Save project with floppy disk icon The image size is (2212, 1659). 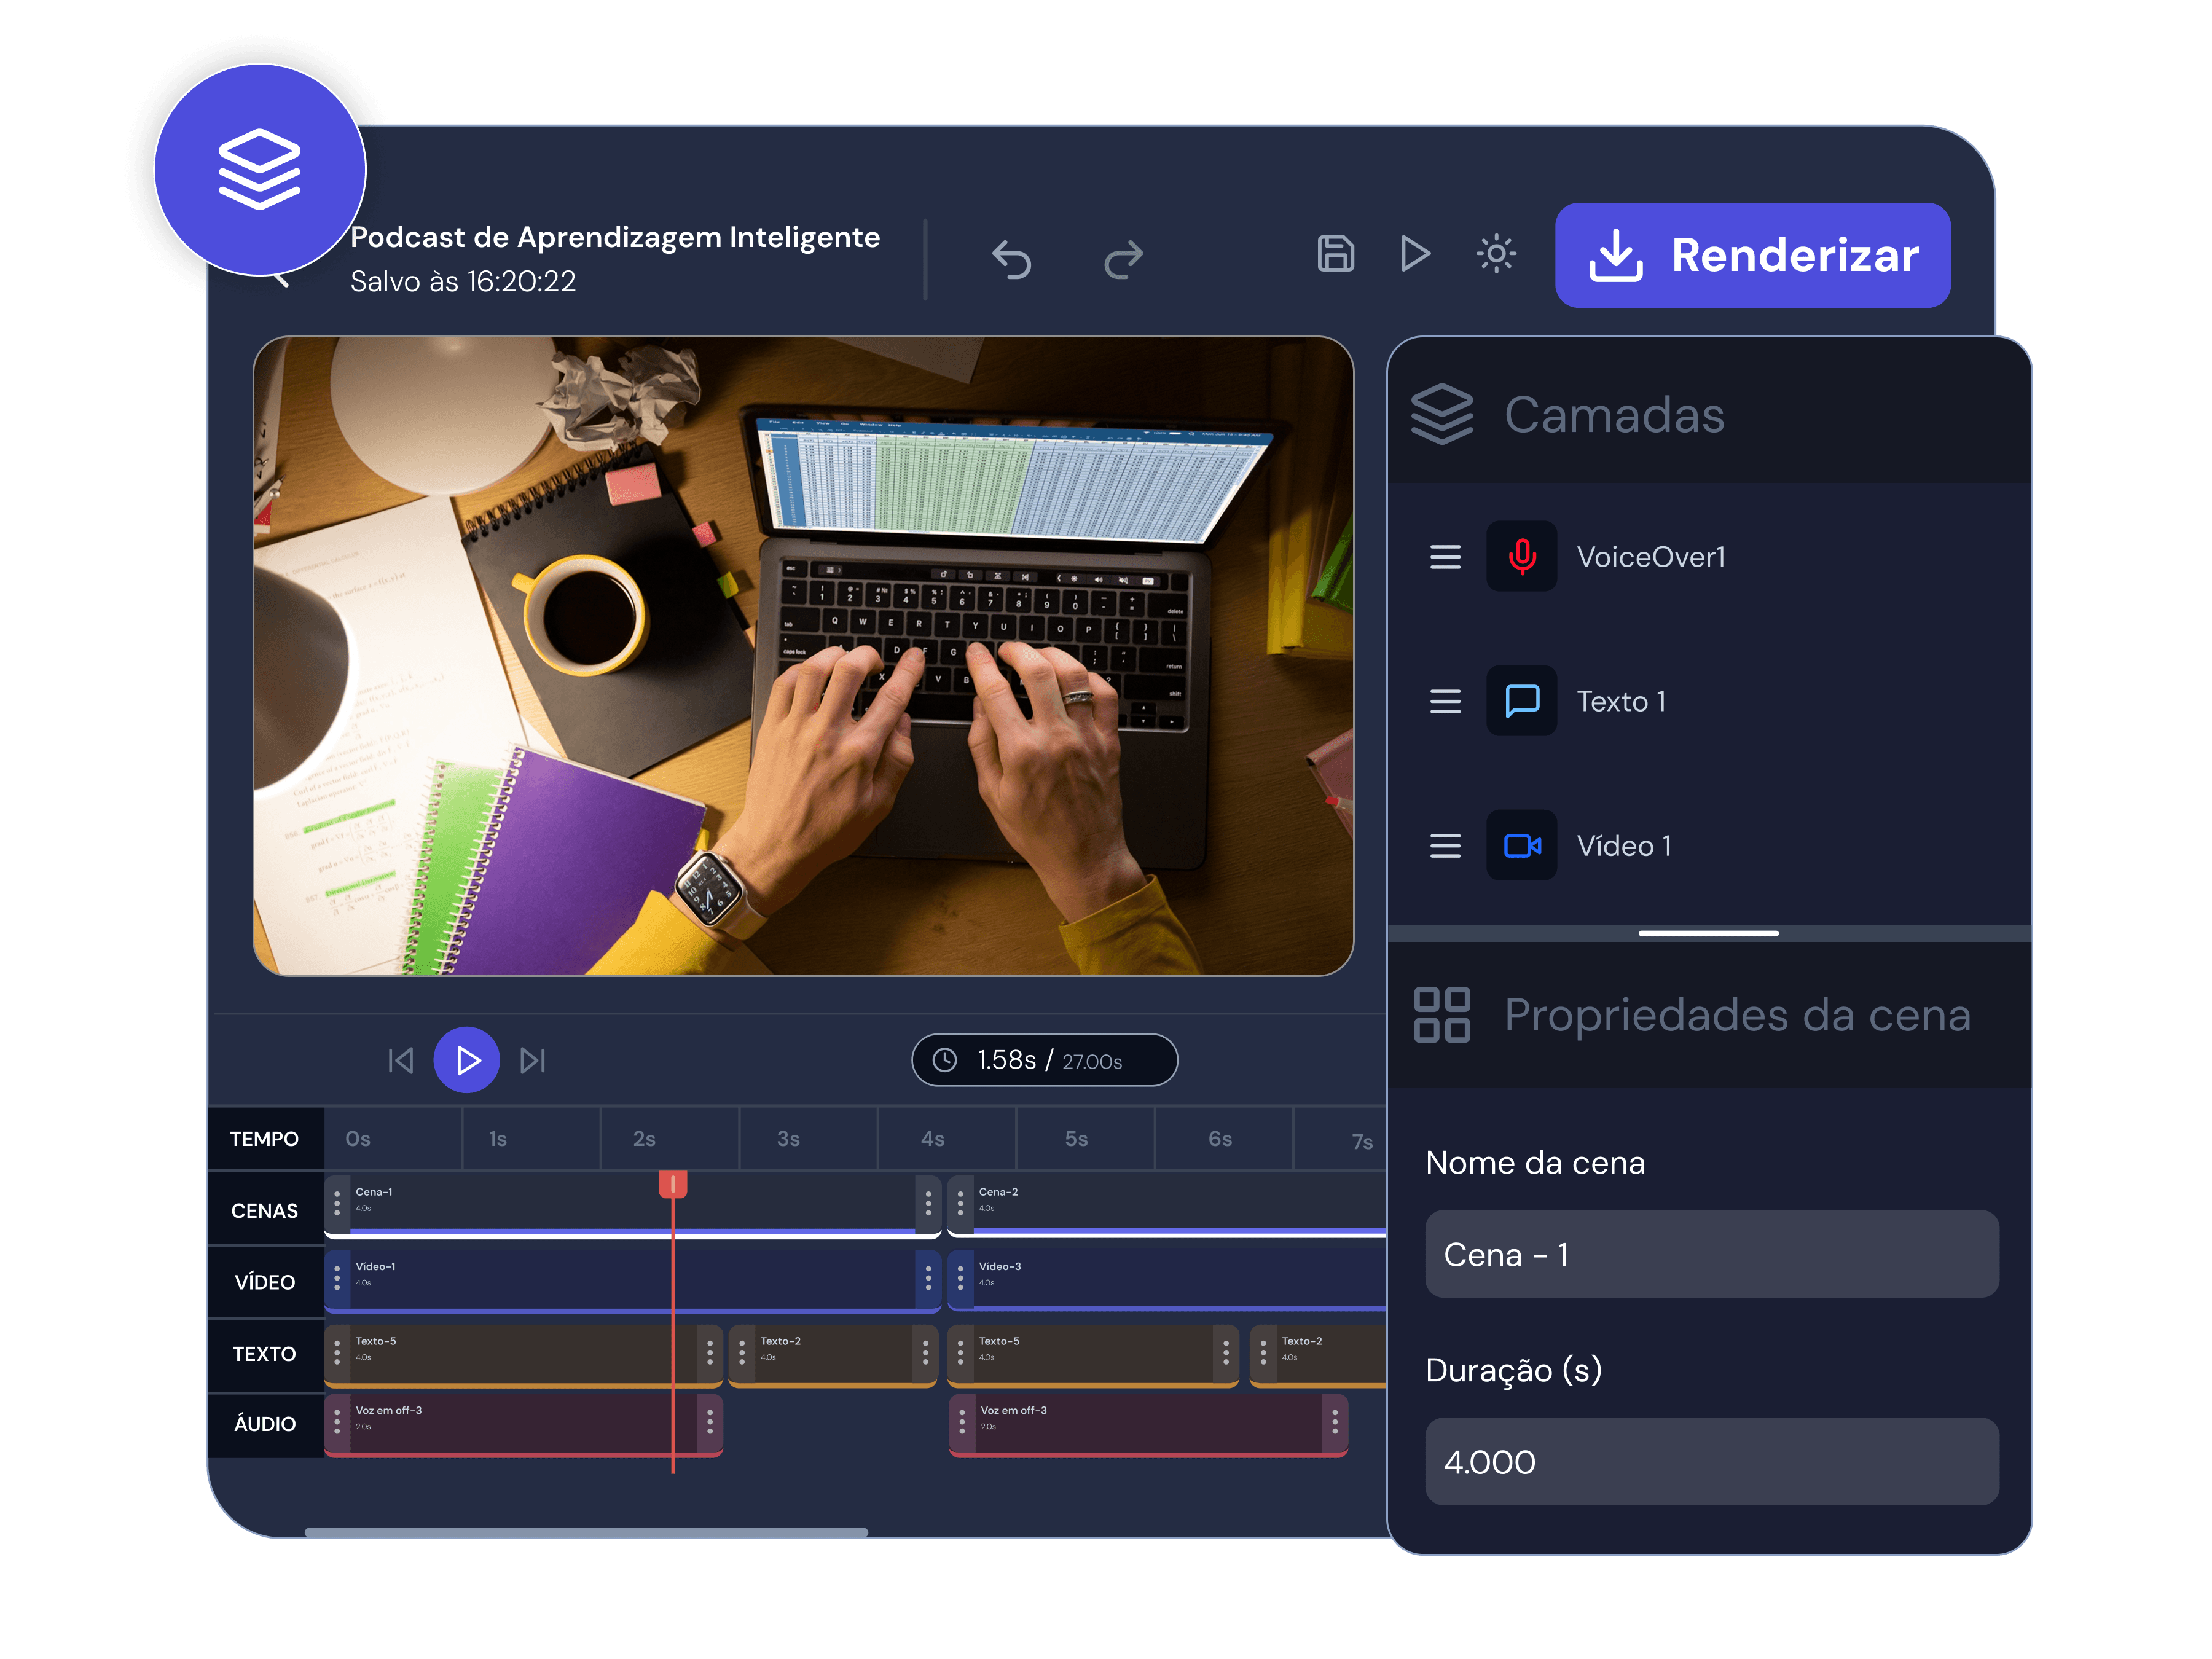[x=1335, y=254]
